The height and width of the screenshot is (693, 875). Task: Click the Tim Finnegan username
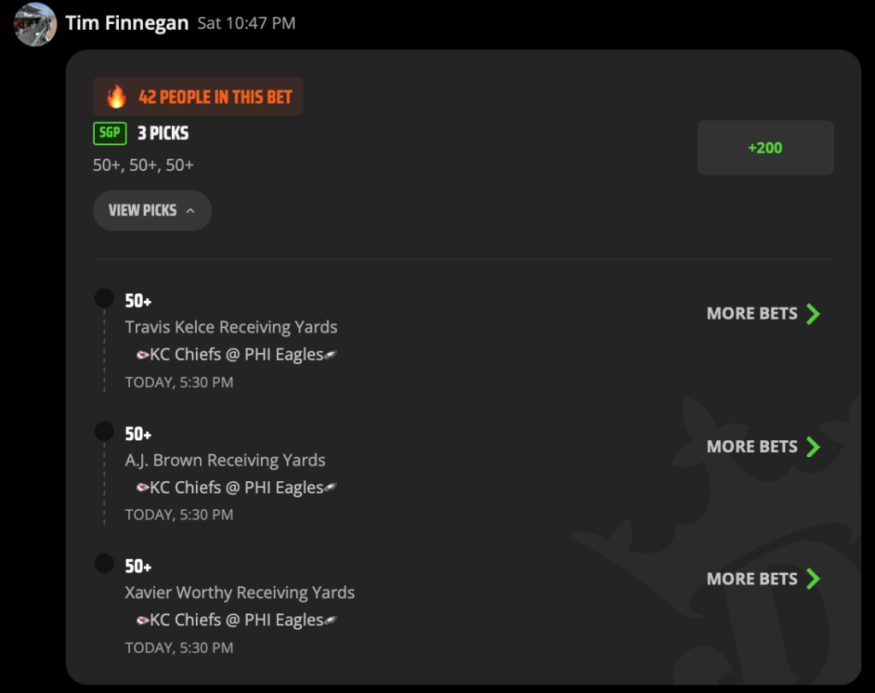[x=127, y=23]
